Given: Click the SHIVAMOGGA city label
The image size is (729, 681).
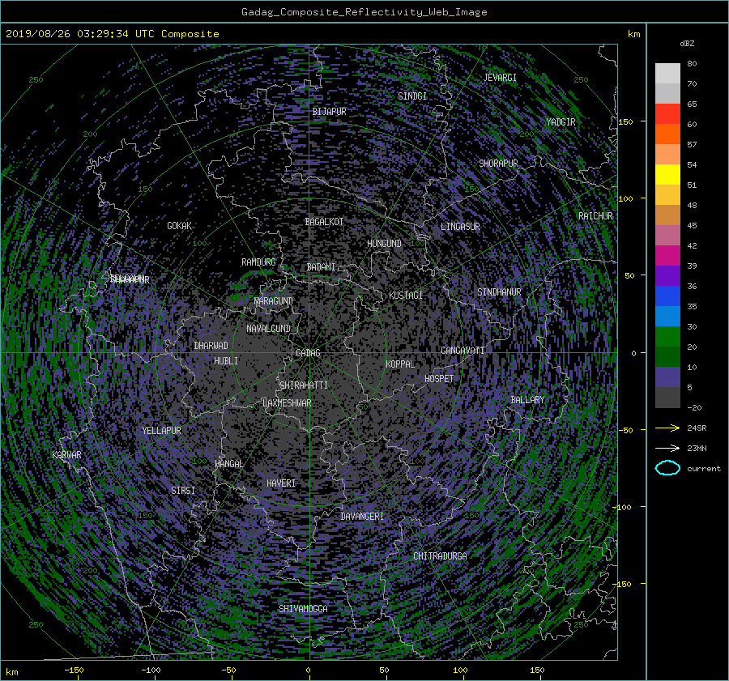Looking at the screenshot, I should point(303,609).
